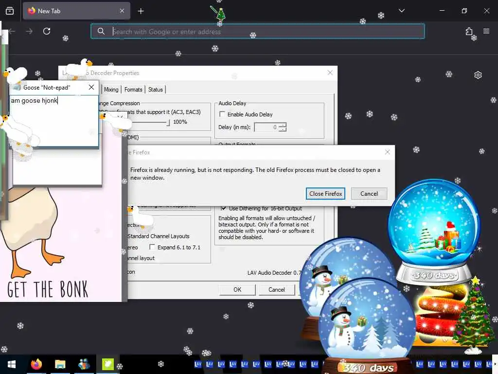Click the small Christmas tree icon above address bar
The height and width of the screenshot is (374, 498).
coord(220,14)
